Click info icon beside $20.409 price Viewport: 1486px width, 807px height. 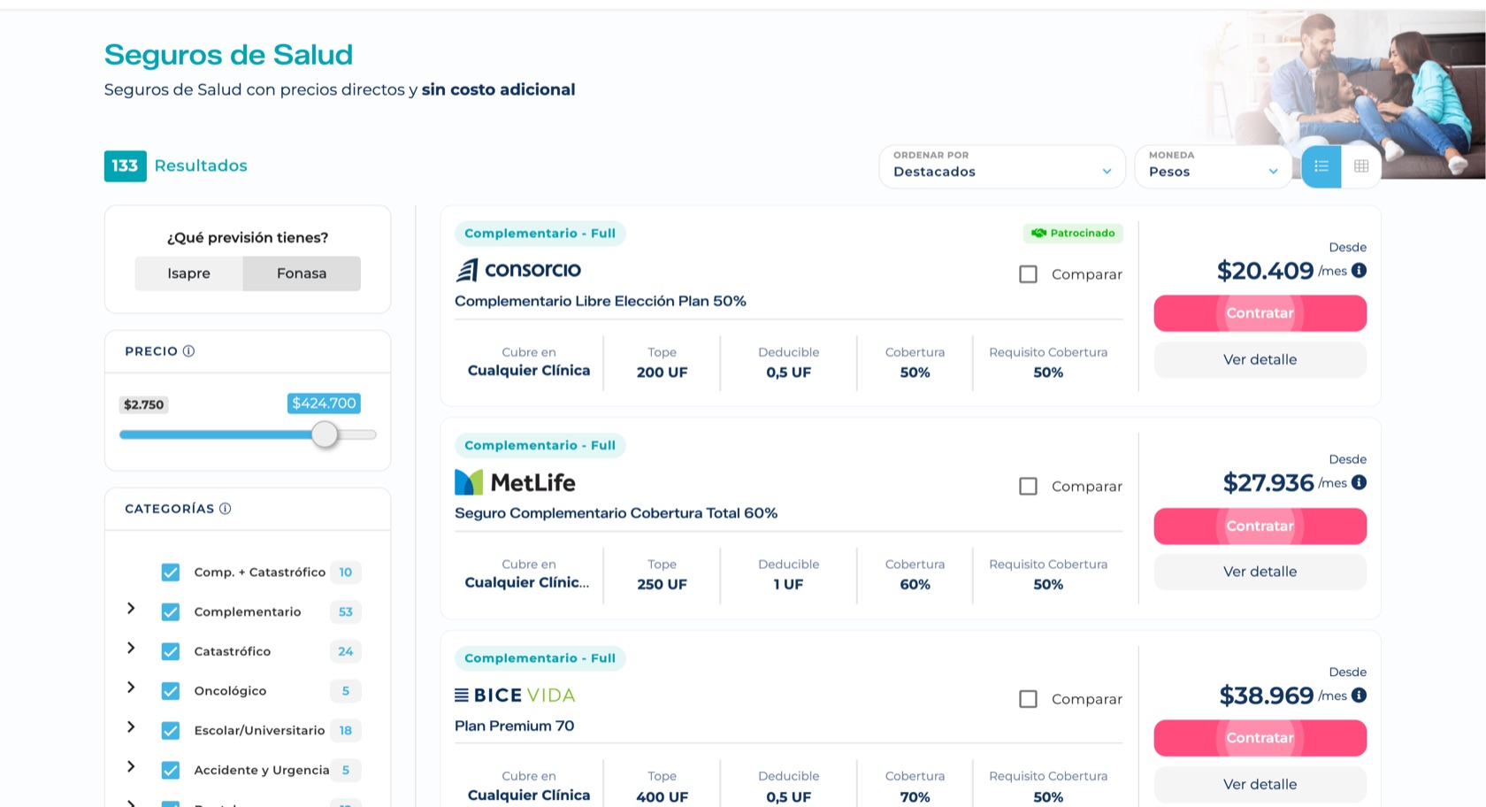[x=1359, y=271]
